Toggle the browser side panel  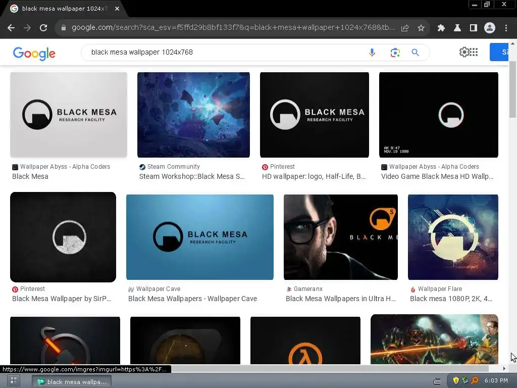coord(474,28)
